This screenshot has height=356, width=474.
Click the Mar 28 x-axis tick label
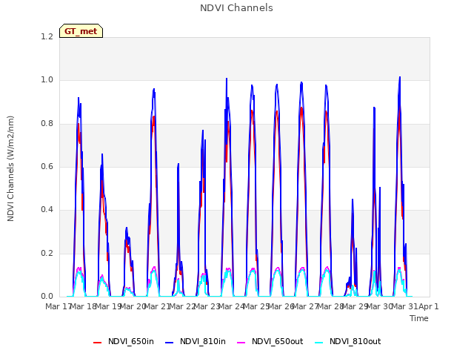point(330,306)
